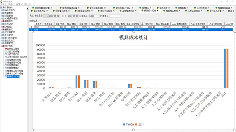Expand the 基础数据 tree node
236x132 pixels.
1,13
